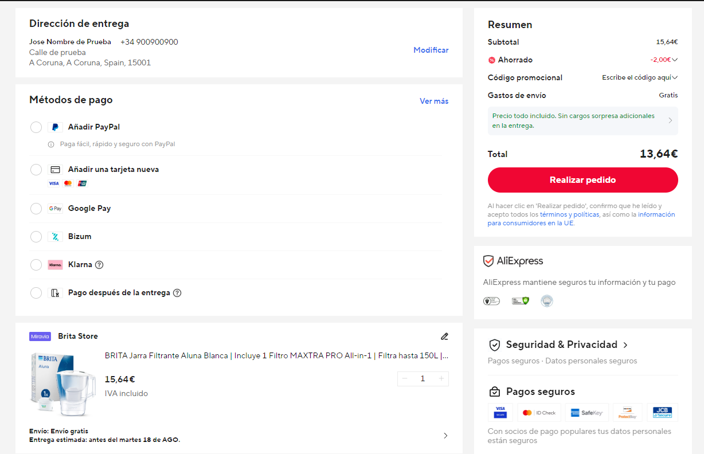Click the pink Klarna logo icon
The height and width of the screenshot is (454, 704).
click(55, 265)
